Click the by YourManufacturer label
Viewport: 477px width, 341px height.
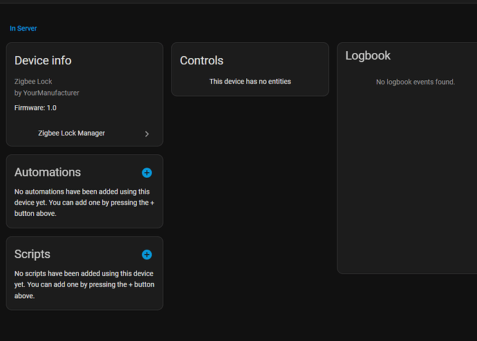coord(47,93)
